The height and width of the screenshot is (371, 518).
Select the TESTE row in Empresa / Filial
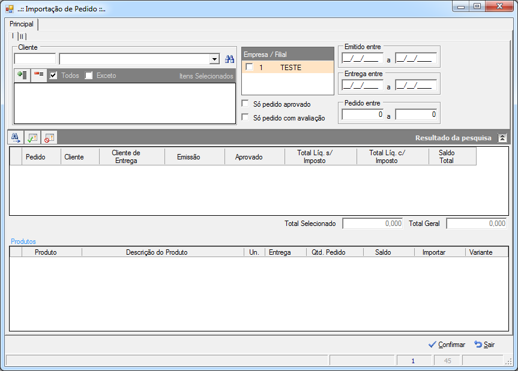coord(288,67)
